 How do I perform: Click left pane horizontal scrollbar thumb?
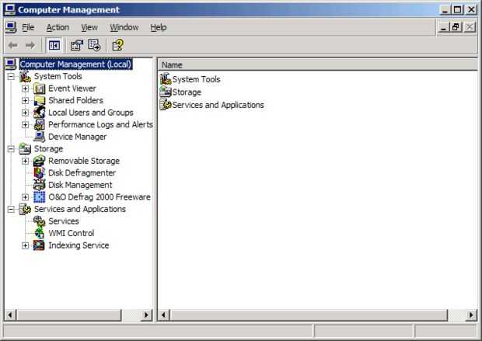[x=68, y=315]
